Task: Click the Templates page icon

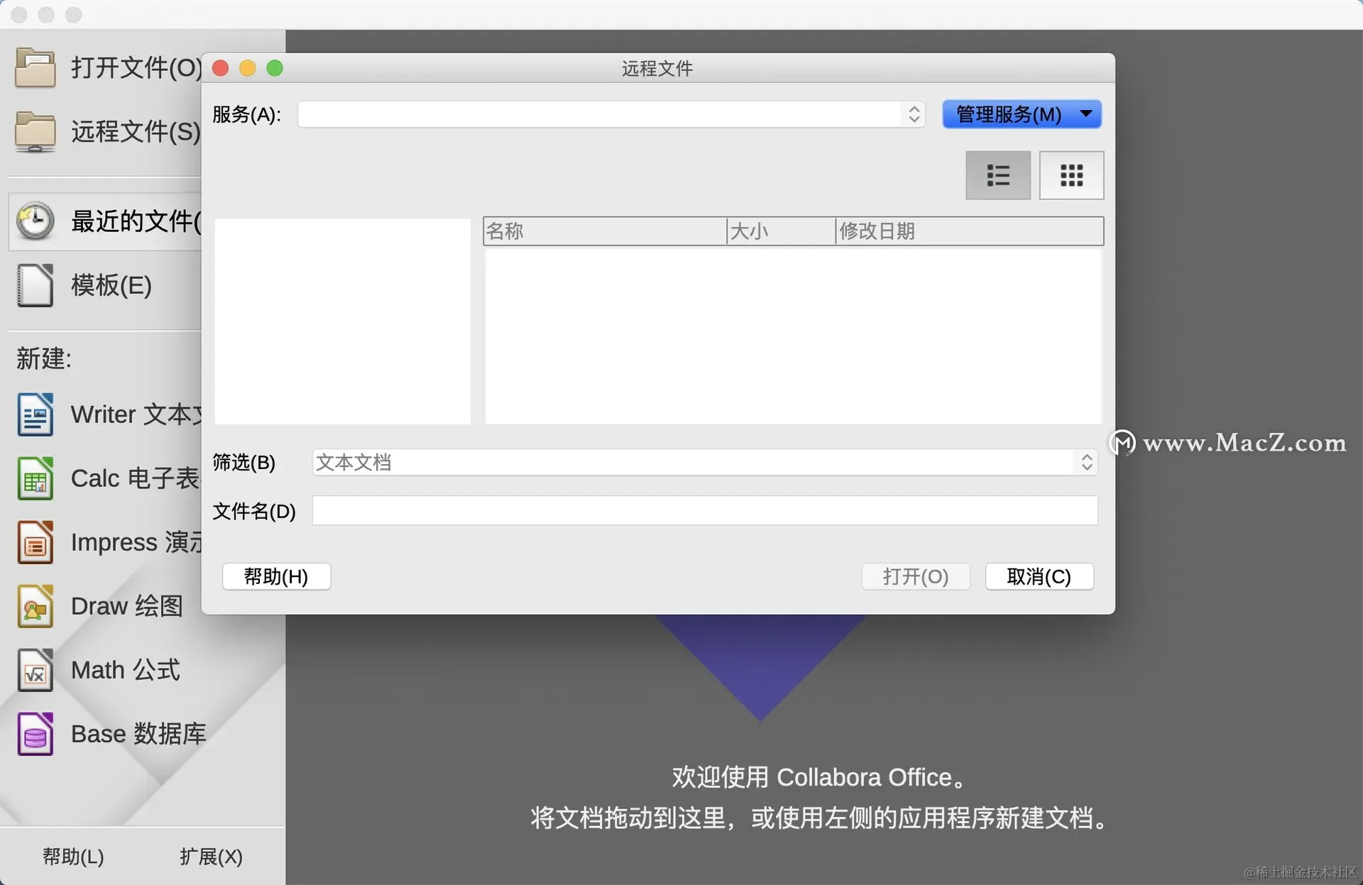Action: [x=35, y=285]
